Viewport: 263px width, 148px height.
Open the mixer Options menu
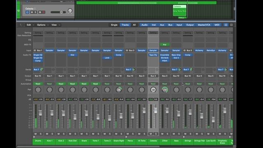(43, 25)
